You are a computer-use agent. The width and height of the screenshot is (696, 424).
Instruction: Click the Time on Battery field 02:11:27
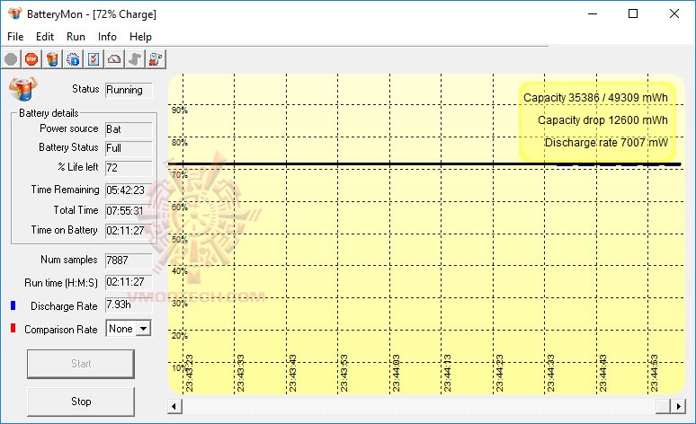tap(129, 231)
